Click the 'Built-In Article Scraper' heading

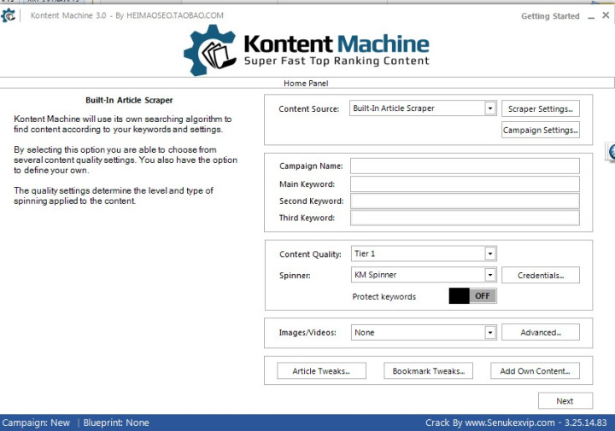click(129, 101)
